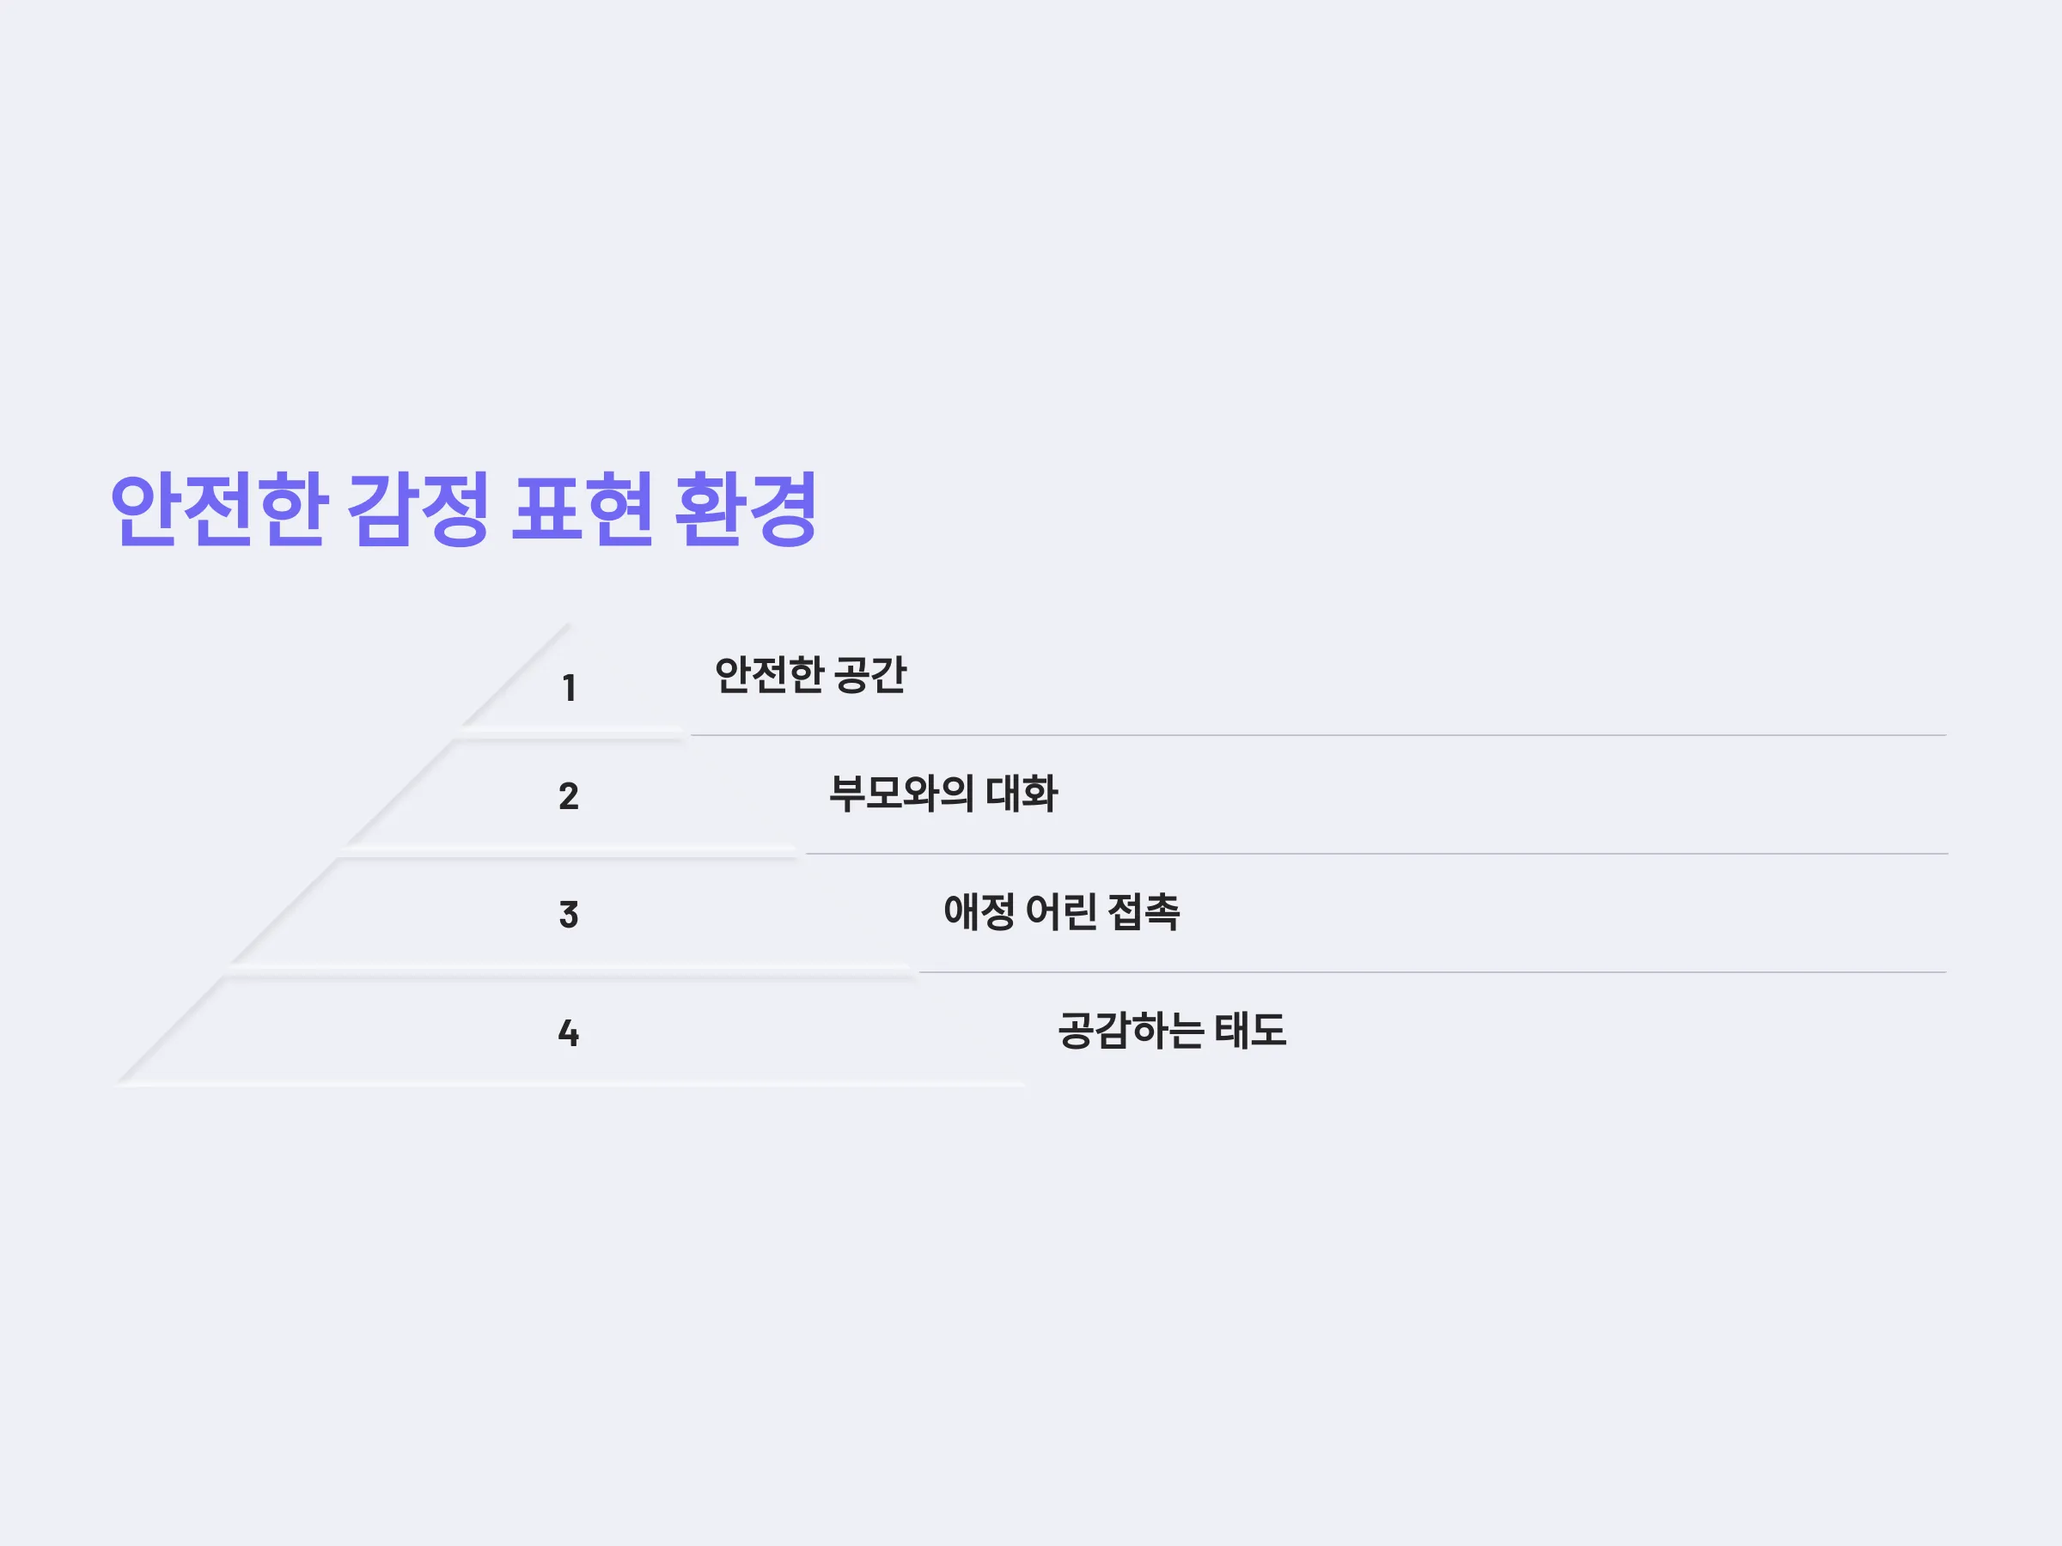The width and height of the screenshot is (2062, 1546).
Task: Select the divider line under '안전한 공간'
Action: (x=1318, y=735)
